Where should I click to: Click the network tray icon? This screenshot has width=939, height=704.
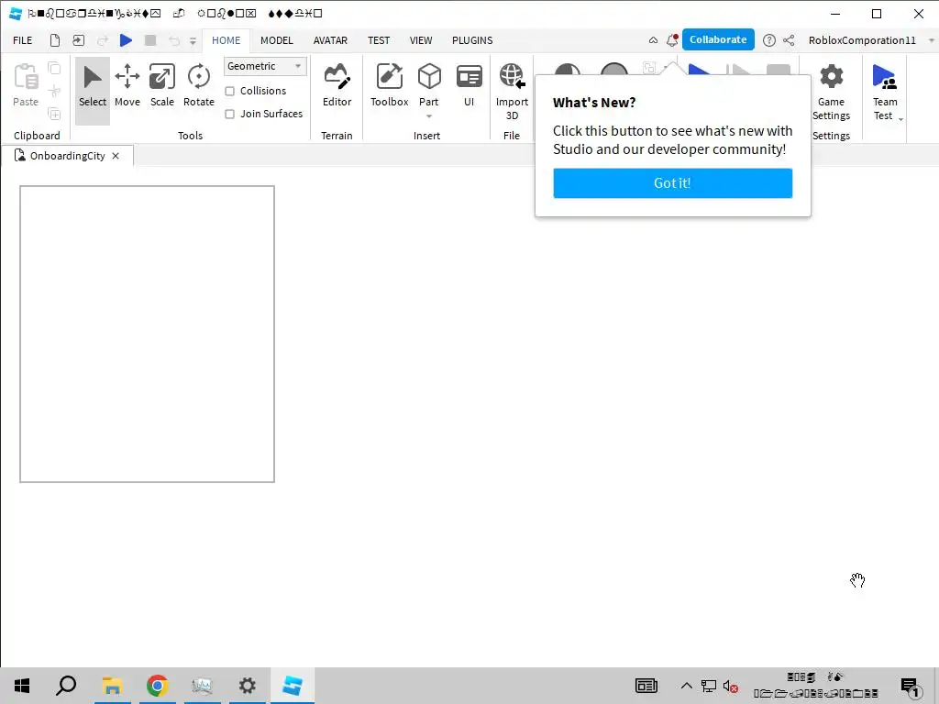coord(709,686)
